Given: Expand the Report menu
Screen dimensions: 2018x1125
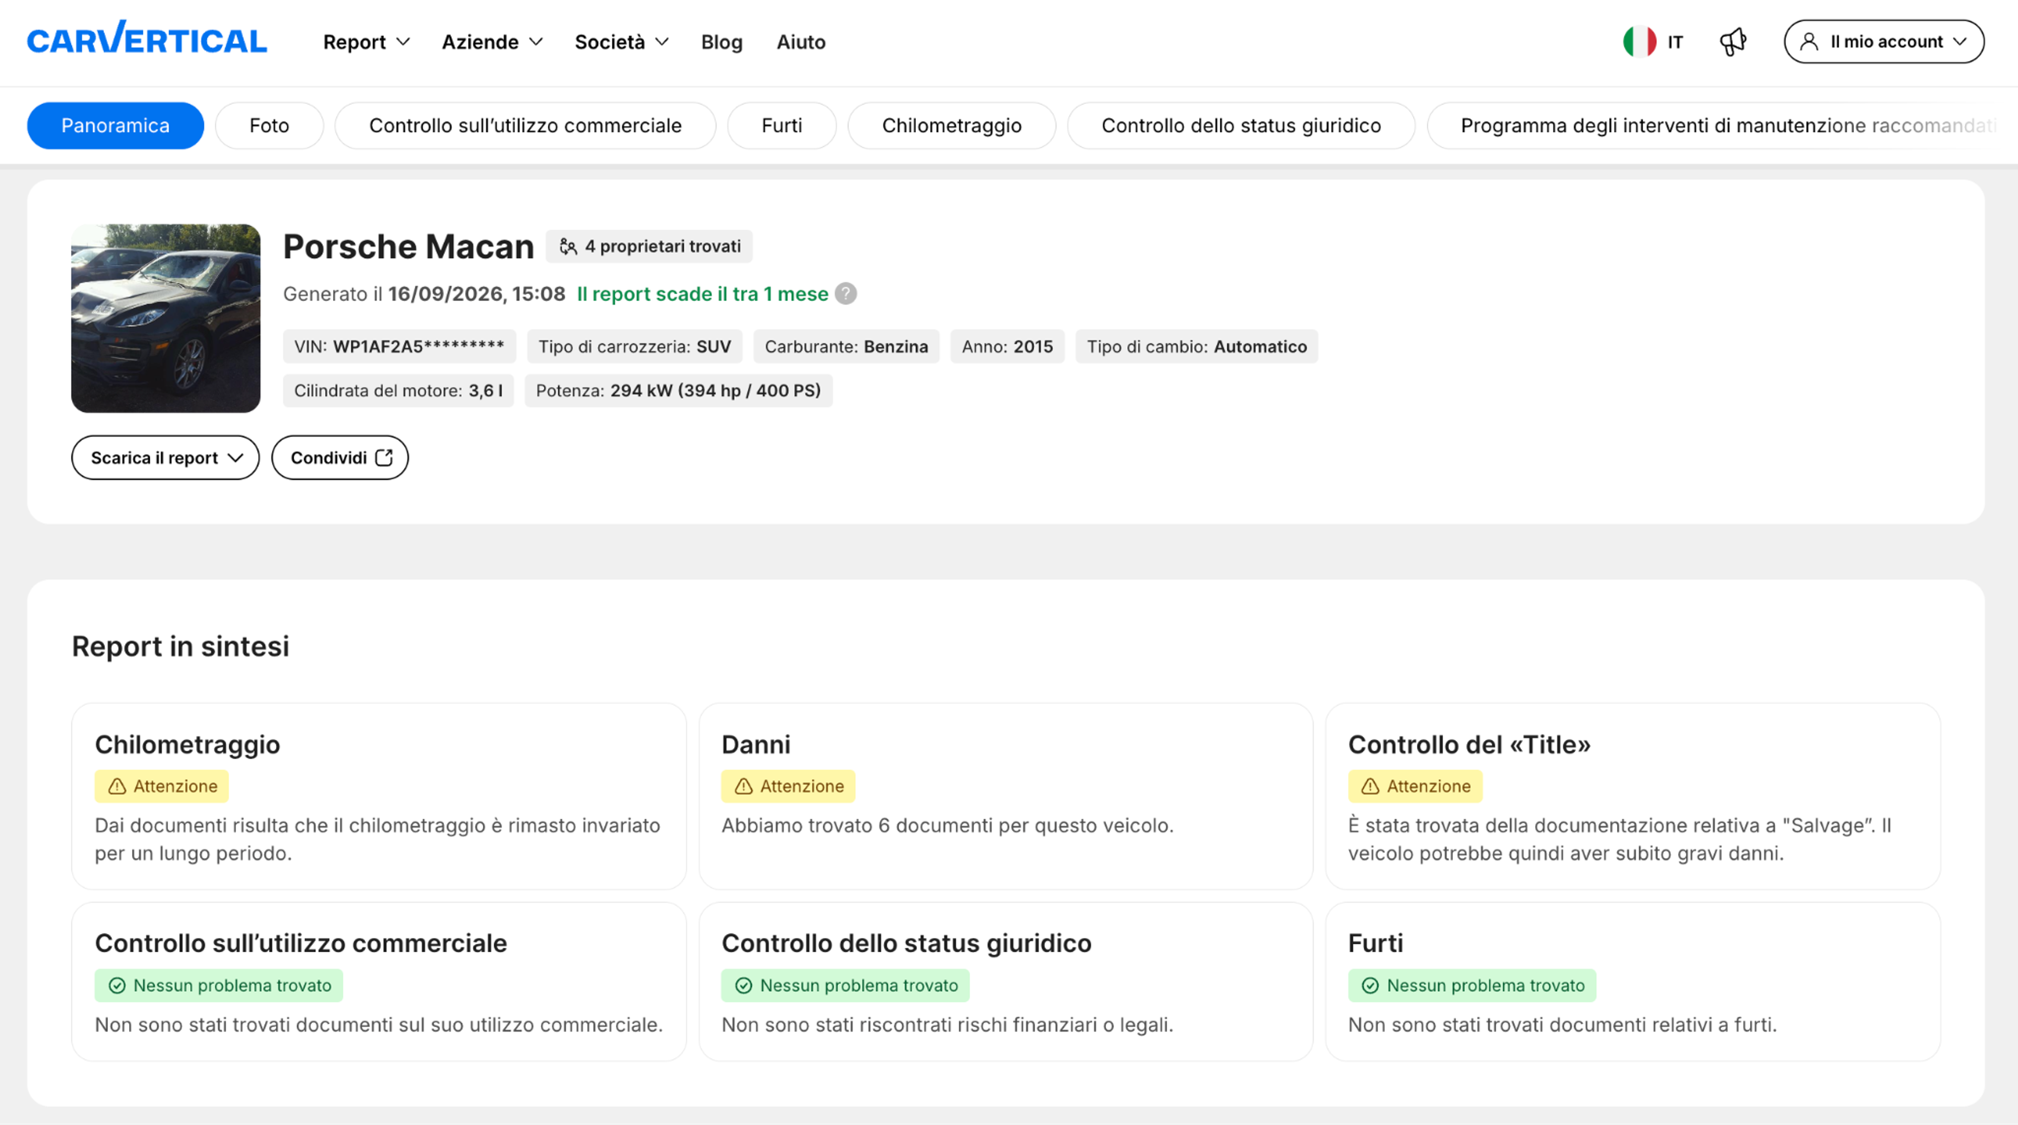Looking at the screenshot, I should 367,42.
